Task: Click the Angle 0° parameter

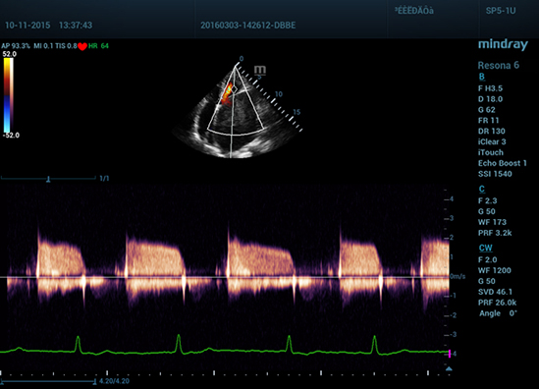Action: click(x=498, y=313)
